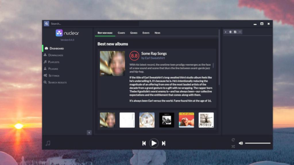The image size is (294, 165).
Task: Select the Honey album thumbnail
Action: point(186,120)
